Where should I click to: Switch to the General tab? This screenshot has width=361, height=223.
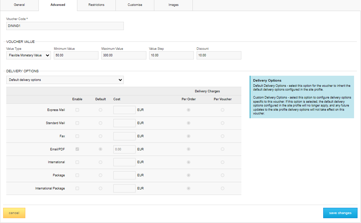coord(19,5)
